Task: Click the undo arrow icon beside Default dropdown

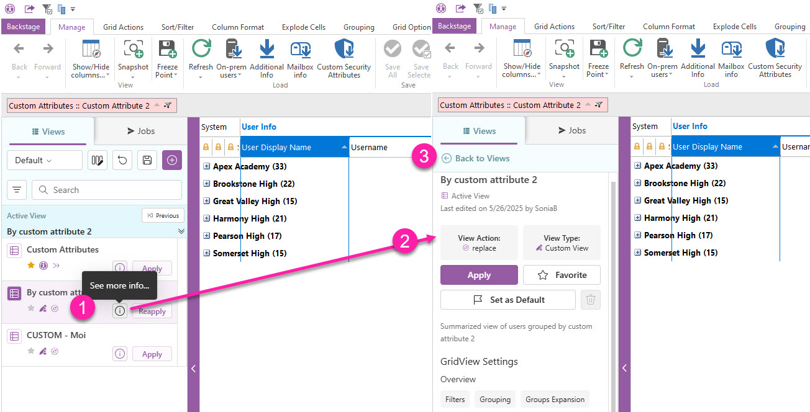Action: click(x=122, y=160)
